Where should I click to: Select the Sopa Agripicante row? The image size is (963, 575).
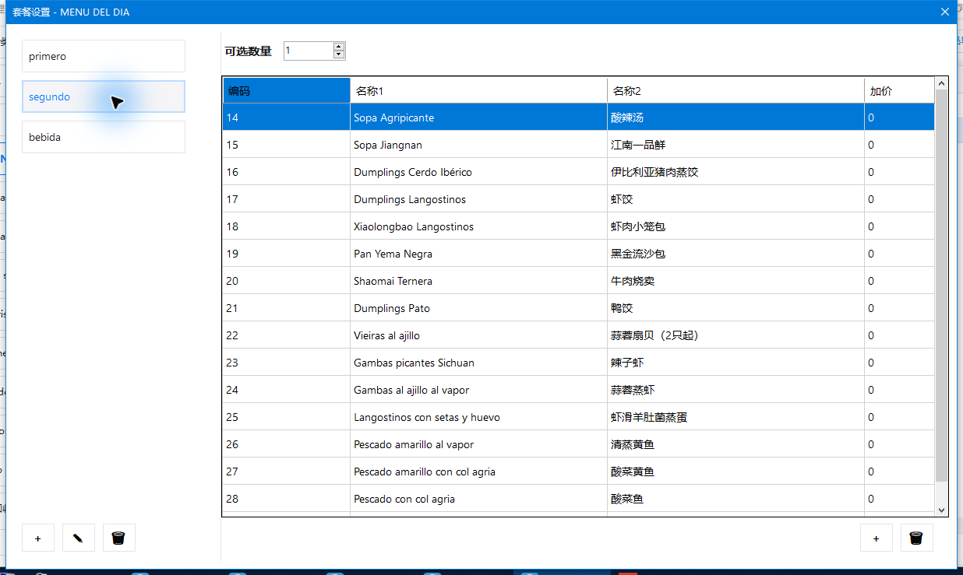click(578, 117)
